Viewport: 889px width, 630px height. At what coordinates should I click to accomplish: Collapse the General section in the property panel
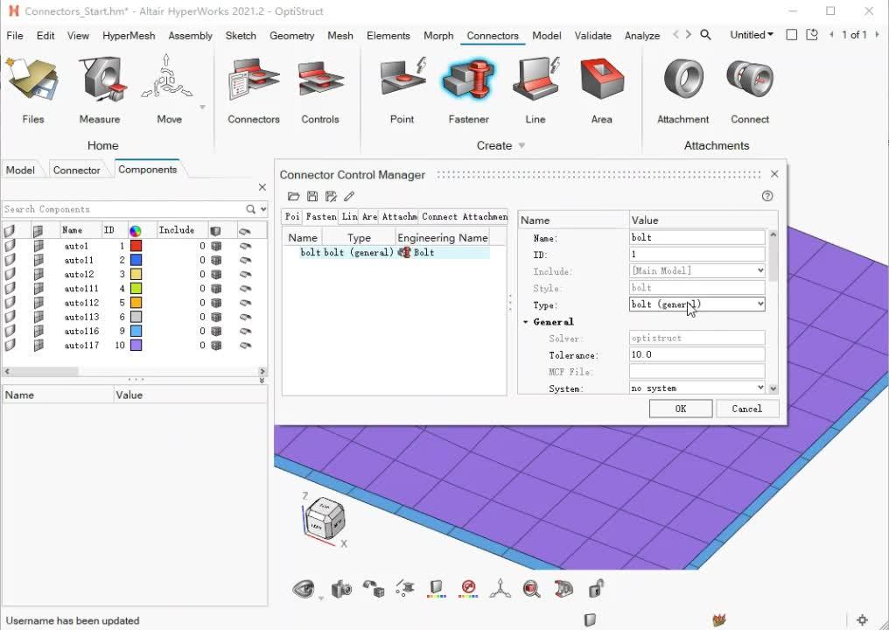click(x=526, y=321)
